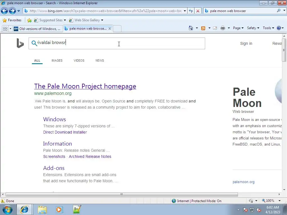Click the horizontal scrollbar thumb
Image resolution: width=287 pixels, height=215 pixels.
tap(122, 194)
